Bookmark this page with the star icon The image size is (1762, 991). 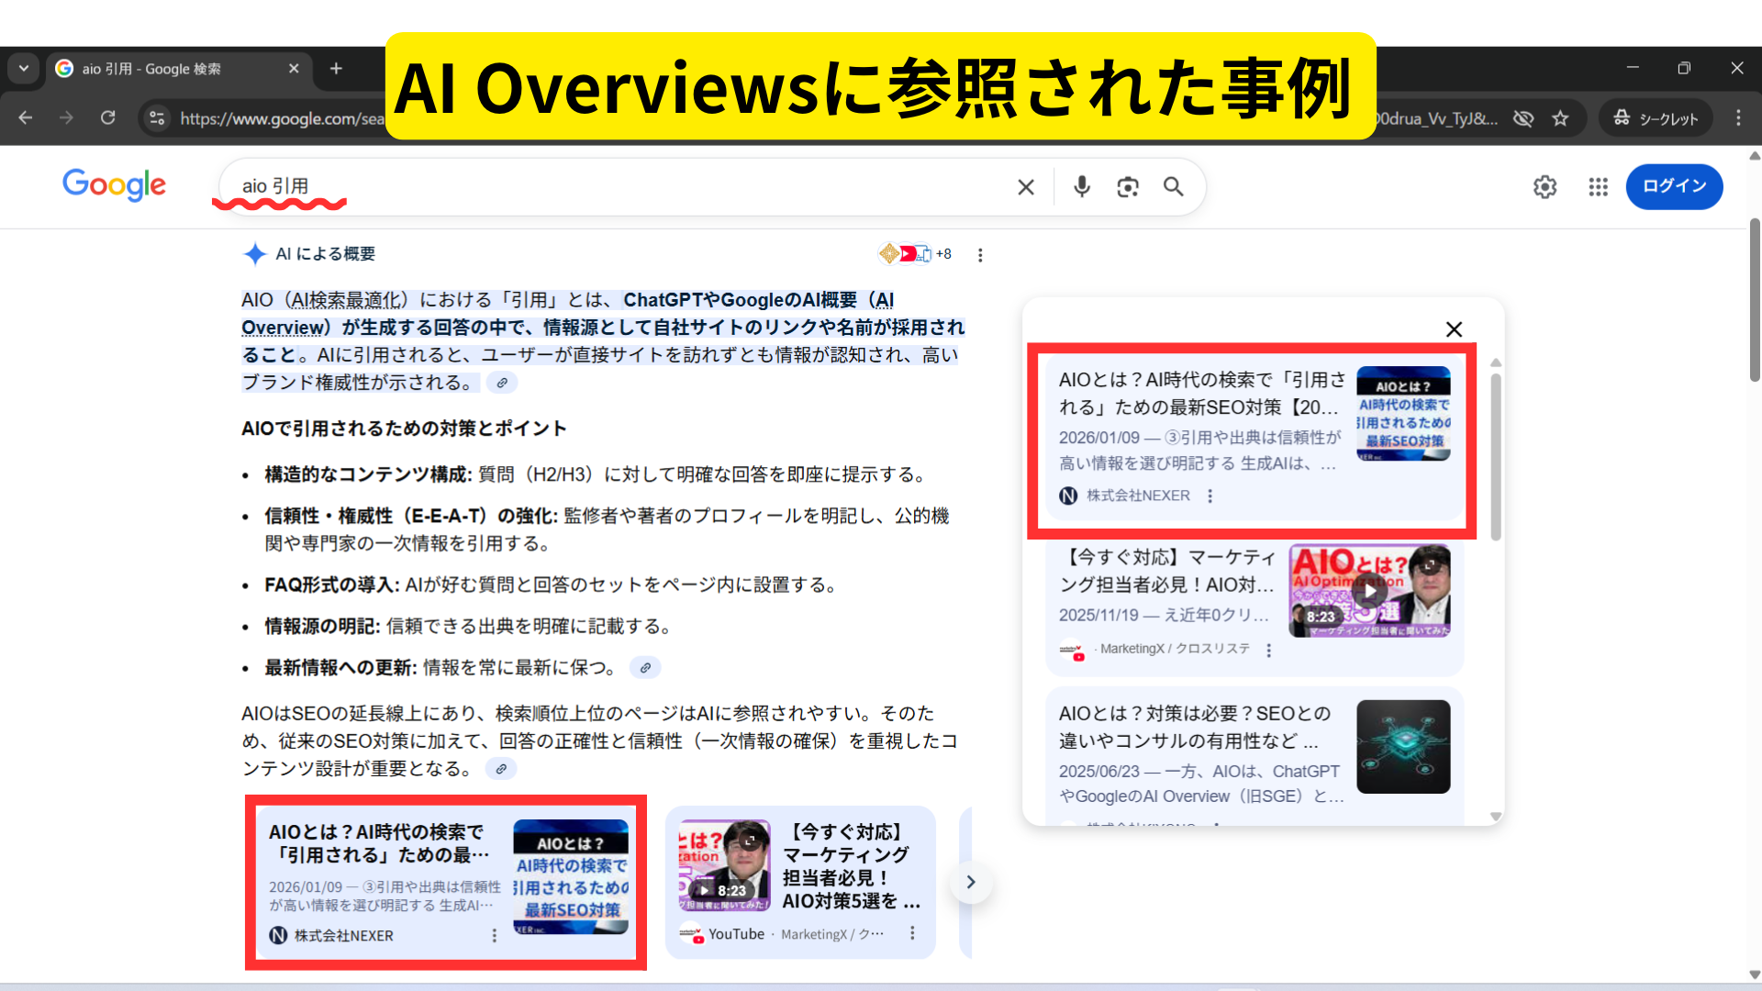pos(1560,117)
